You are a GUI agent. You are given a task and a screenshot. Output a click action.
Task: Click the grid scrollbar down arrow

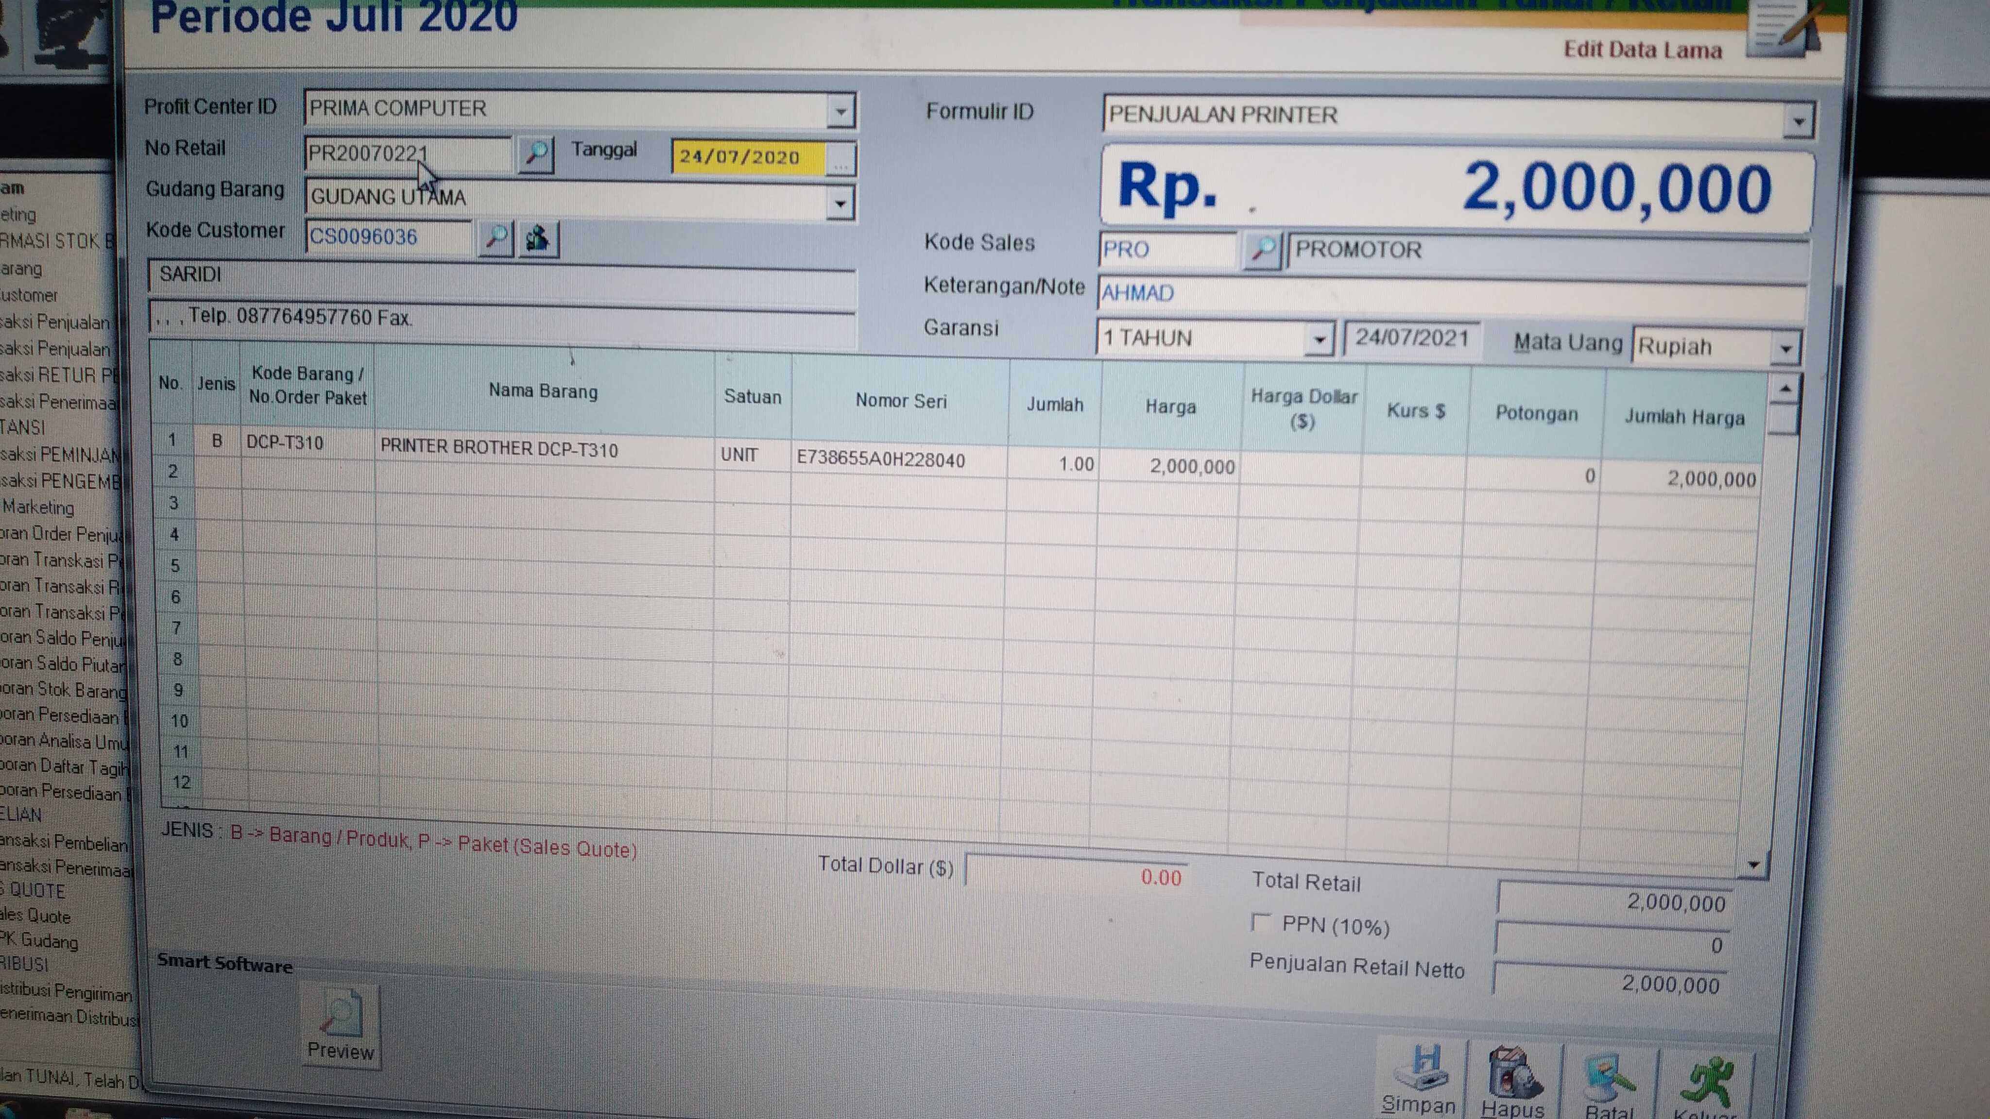[1753, 865]
